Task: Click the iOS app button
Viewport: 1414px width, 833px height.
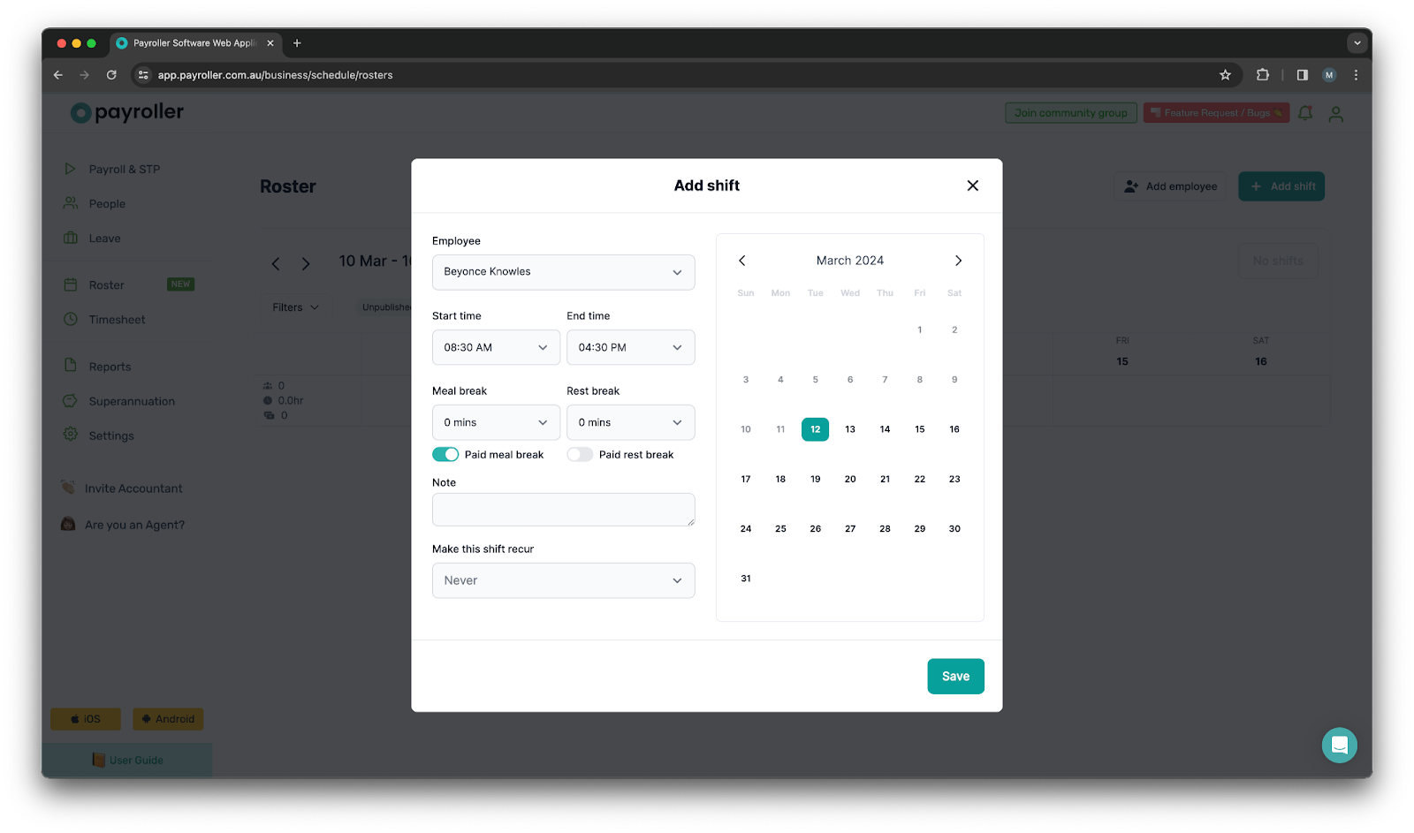Action: (x=86, y=719)
